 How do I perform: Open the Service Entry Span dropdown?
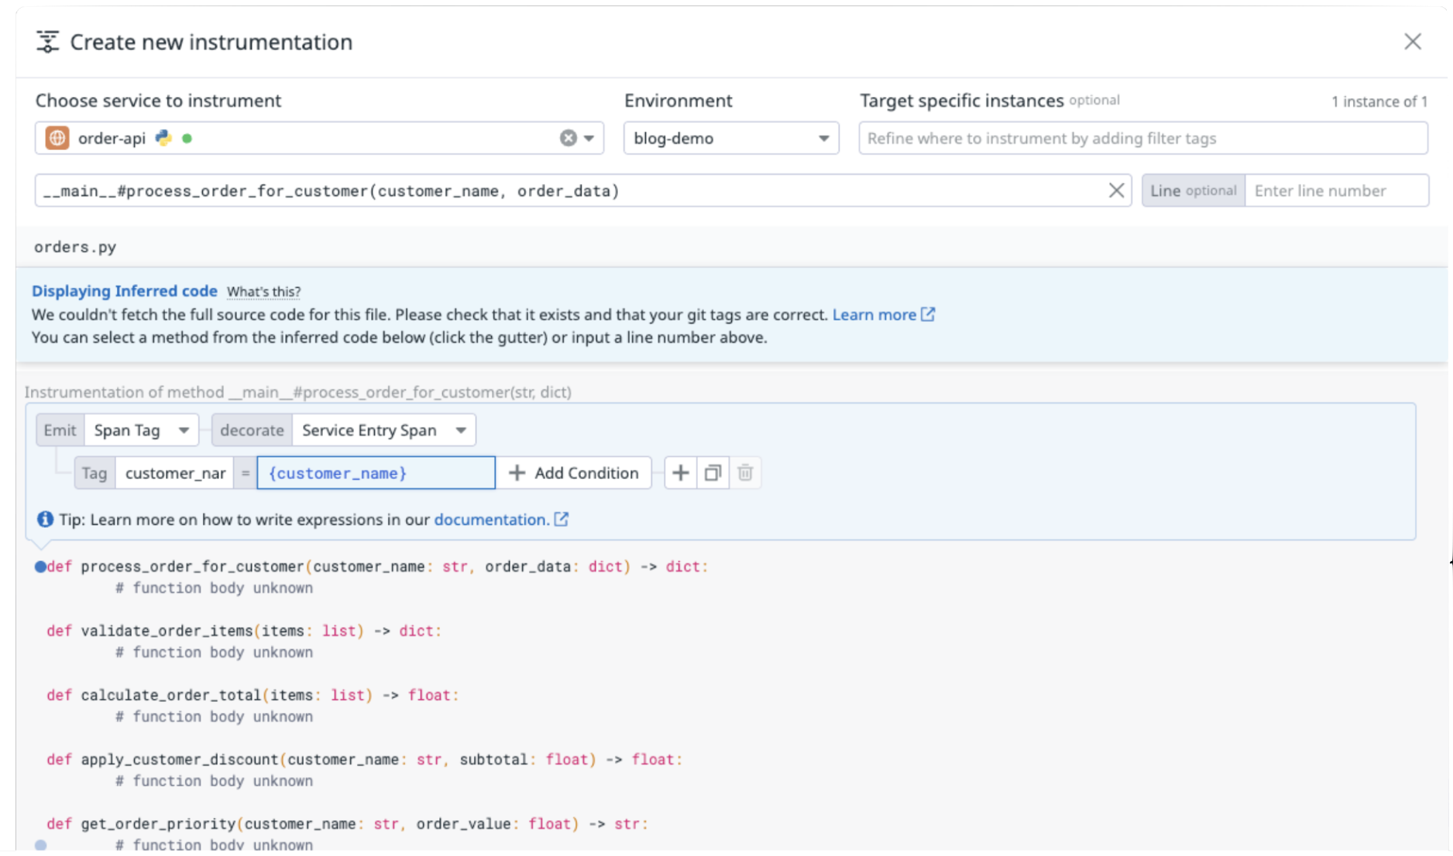click(x=384, y=430)
